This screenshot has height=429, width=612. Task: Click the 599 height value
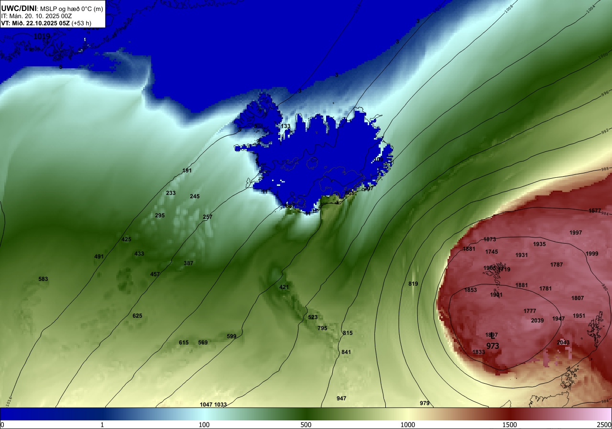pos(231,336)
